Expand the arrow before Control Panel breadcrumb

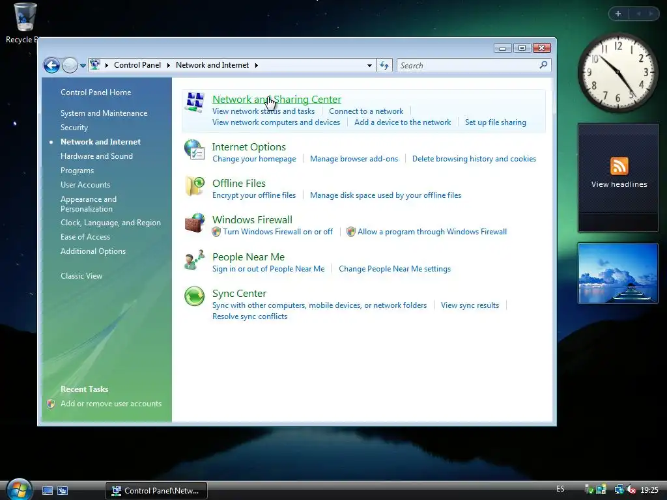(107, 65)
